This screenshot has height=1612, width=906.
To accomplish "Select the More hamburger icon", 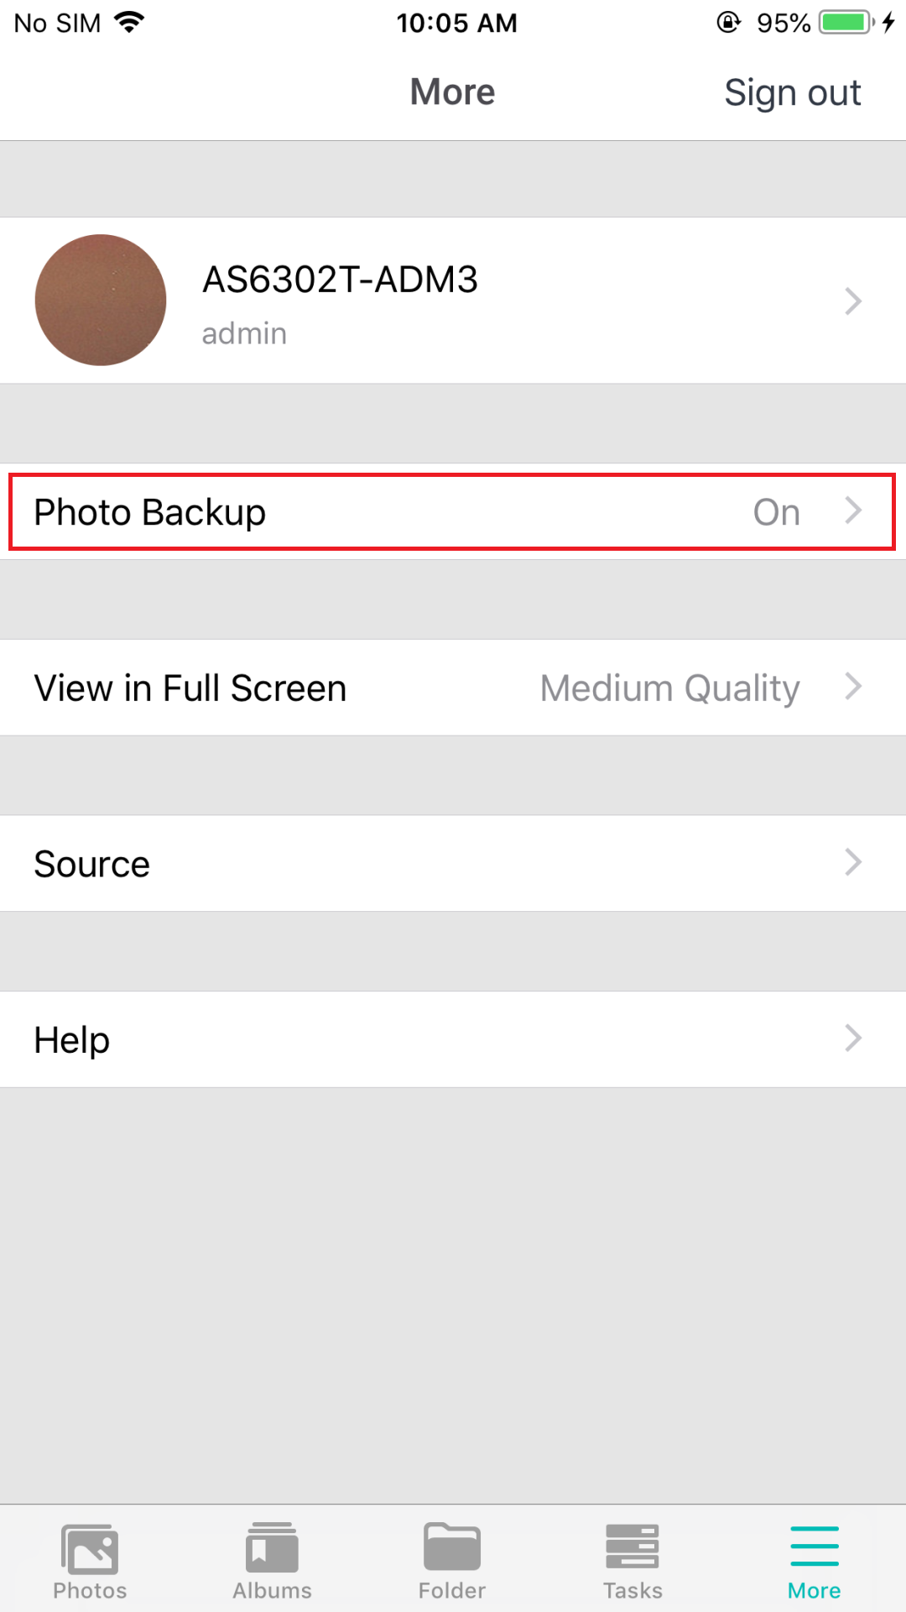I will coord(815,1547).
